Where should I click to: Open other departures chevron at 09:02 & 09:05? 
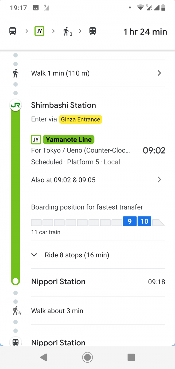159,180
